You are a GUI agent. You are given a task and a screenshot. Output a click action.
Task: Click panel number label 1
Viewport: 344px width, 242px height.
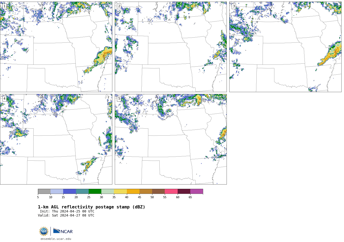click(x=4, y=6)
